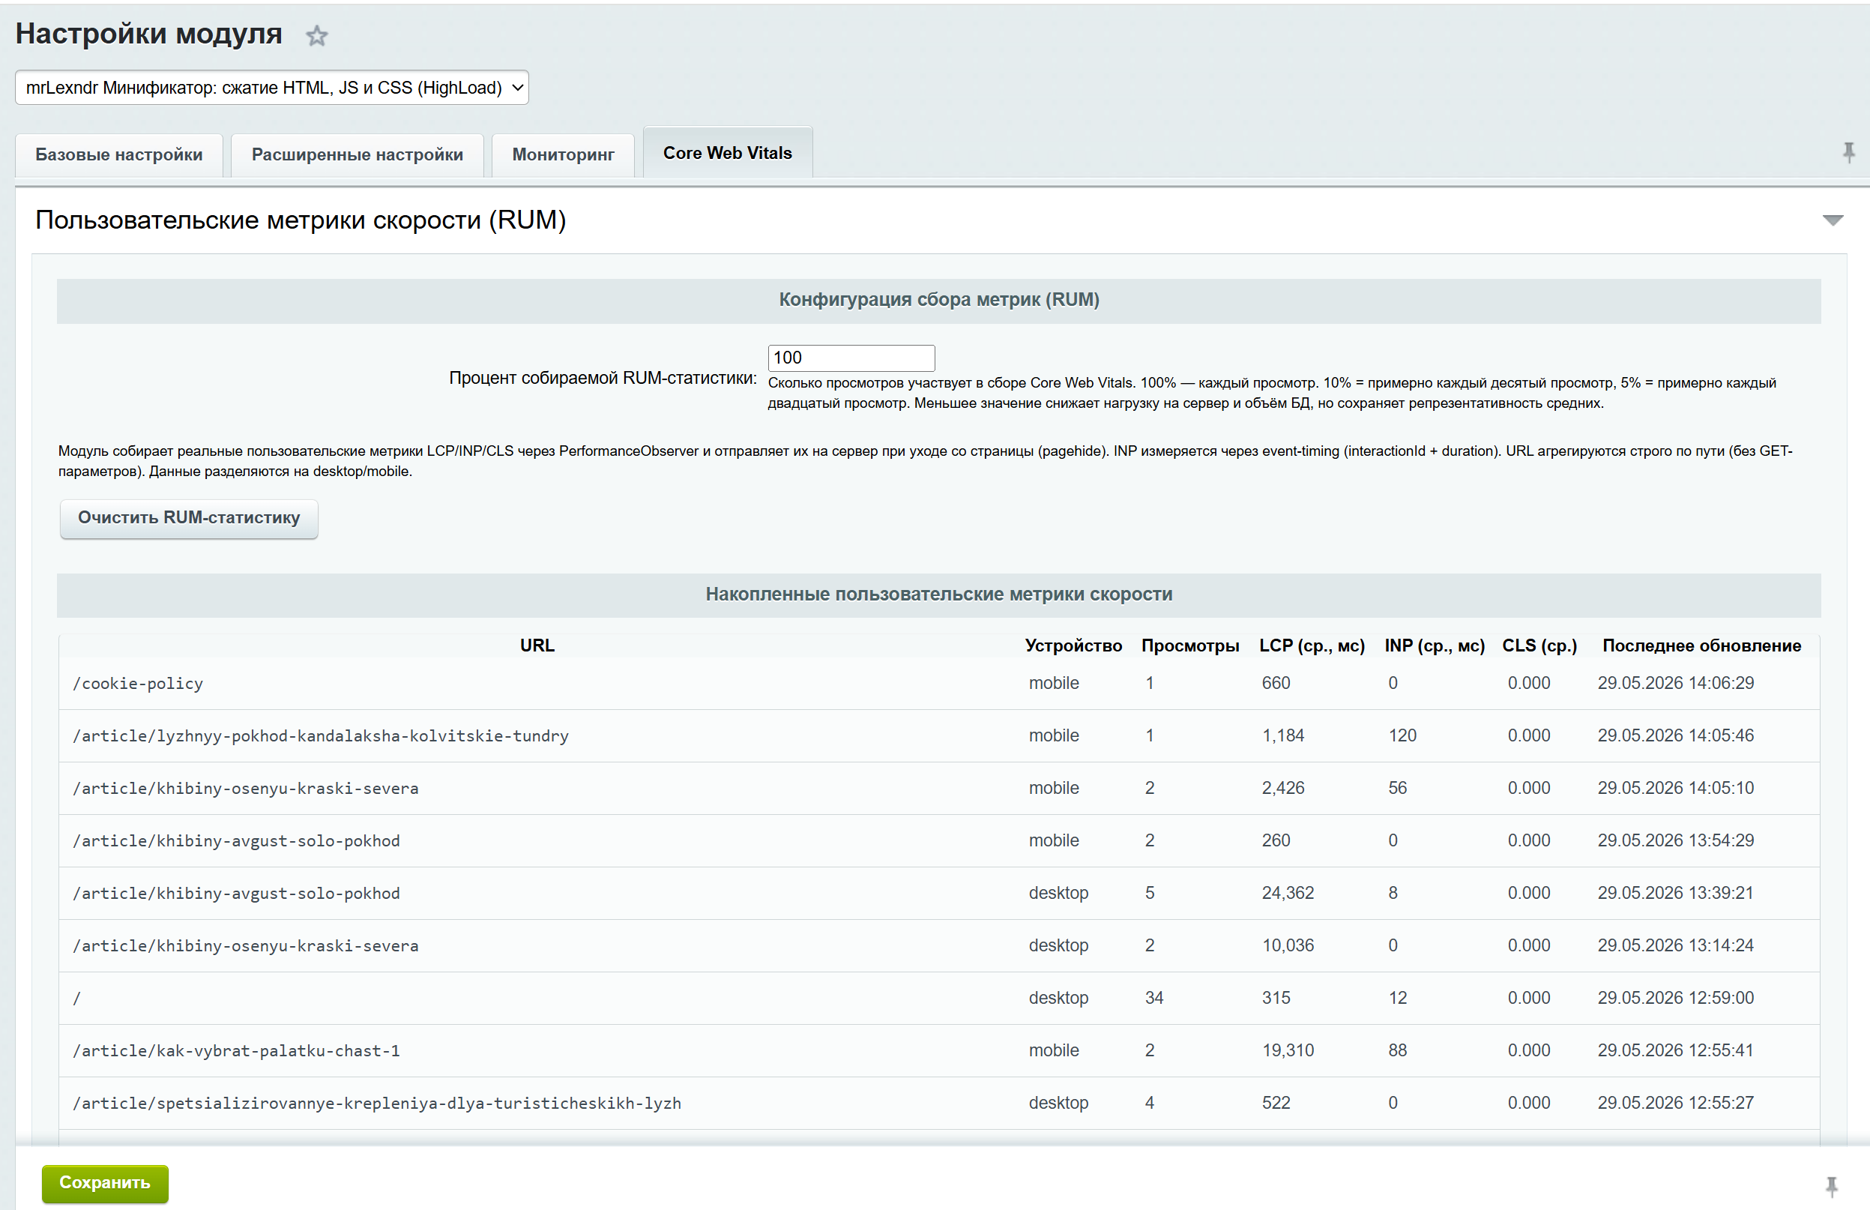Viewport: 1870px width, 1210px height.
Task: Switch to Базовые настройки tab
Action: pyautogui.click(x=118, y=154)
